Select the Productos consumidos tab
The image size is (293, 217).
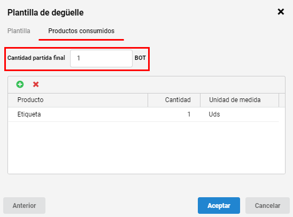[81, 31]
